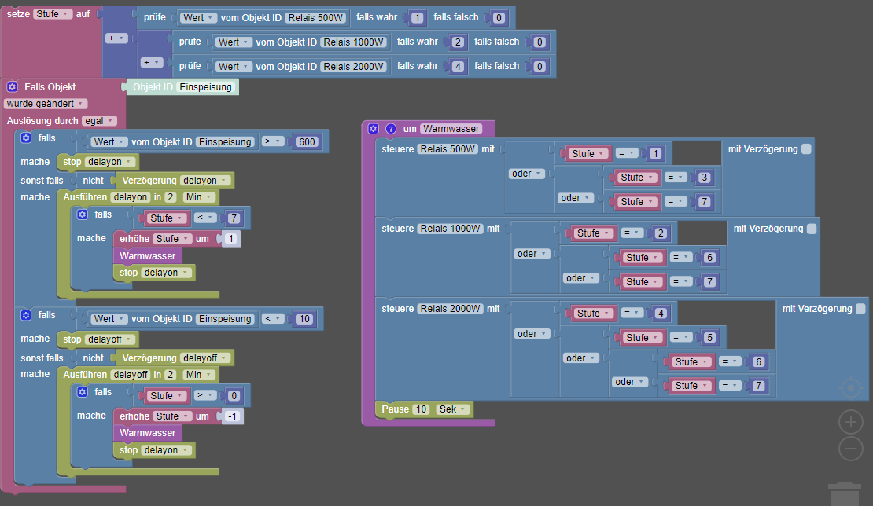This screenshot has width=873, height=506.
Task: Click Relais 2000W in steuere block
Action: [451, 309]
